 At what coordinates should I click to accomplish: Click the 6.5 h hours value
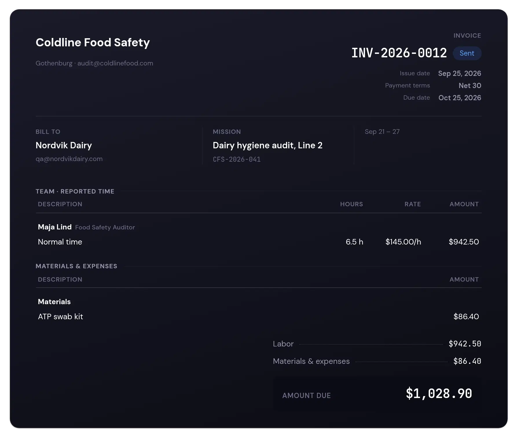(354, 242)
